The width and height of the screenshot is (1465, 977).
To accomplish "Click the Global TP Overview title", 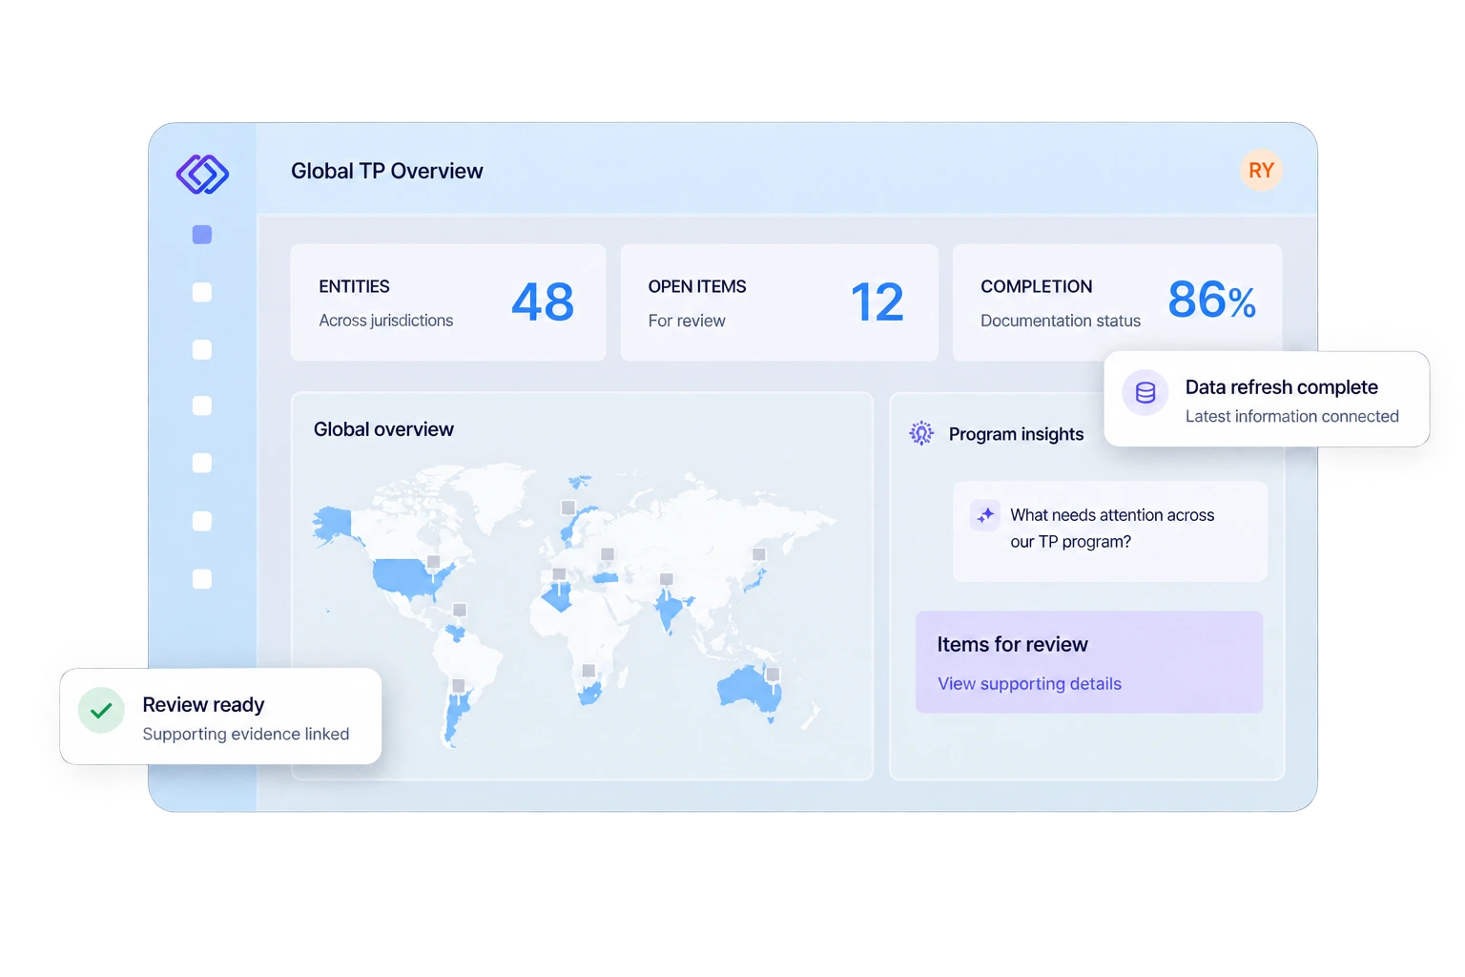I will tap(387, 171).
